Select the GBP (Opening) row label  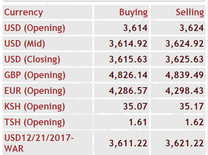click(35, 75)
